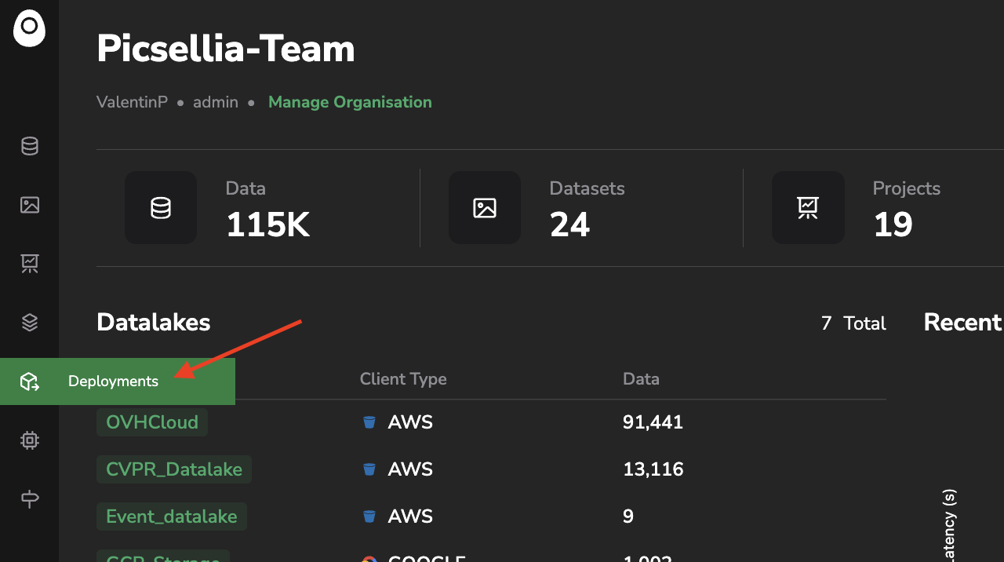Open the Datasets image icon in sidebar
Screen dimensions: 1004x562
tap(30, 205)
